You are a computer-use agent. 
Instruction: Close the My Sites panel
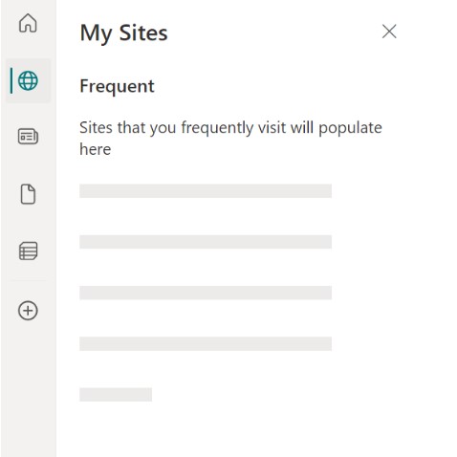(389, 32)
